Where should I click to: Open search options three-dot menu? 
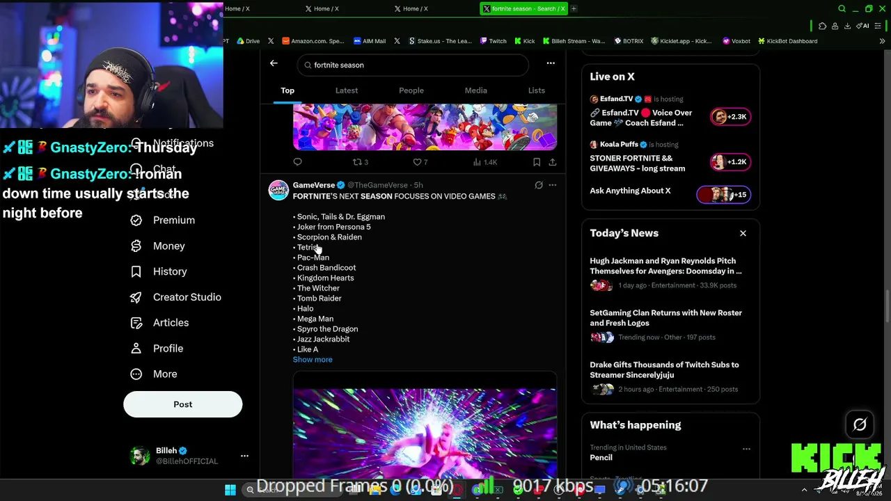[551, 63]
